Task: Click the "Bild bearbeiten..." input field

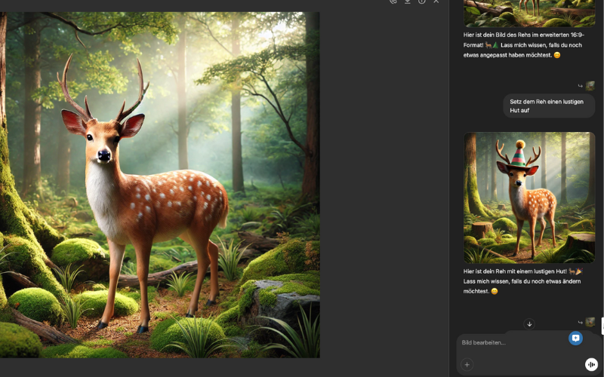Action: 513,342
